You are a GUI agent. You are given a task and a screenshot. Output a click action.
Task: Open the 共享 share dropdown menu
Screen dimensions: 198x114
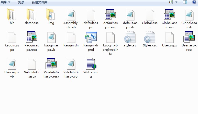5,2
